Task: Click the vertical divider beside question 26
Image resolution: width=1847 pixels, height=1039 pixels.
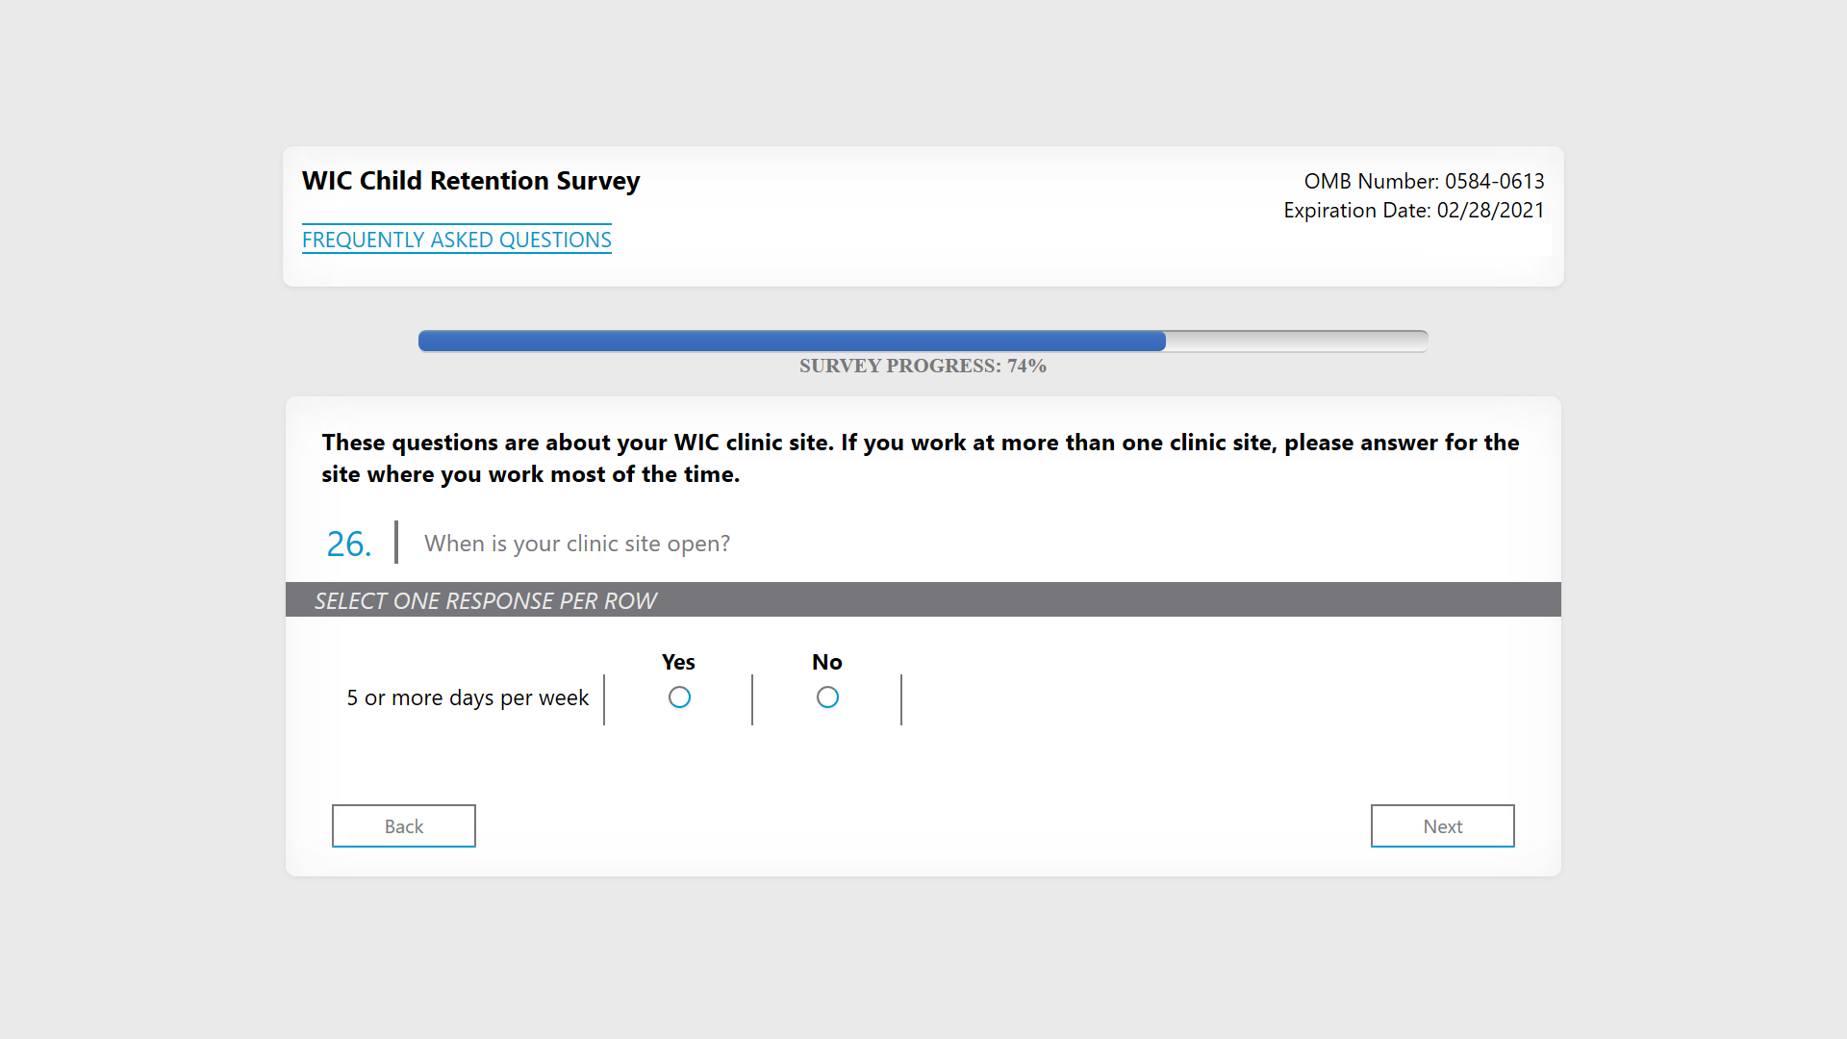Action: 396,543
